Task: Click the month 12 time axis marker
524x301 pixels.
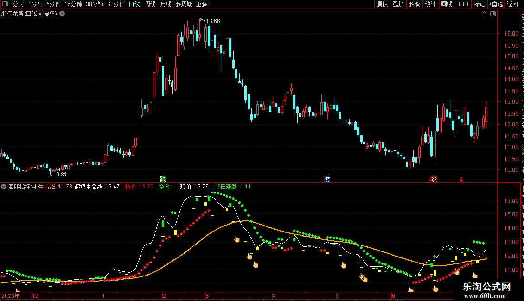Action: pyautogui.click(x=35, y=295)
